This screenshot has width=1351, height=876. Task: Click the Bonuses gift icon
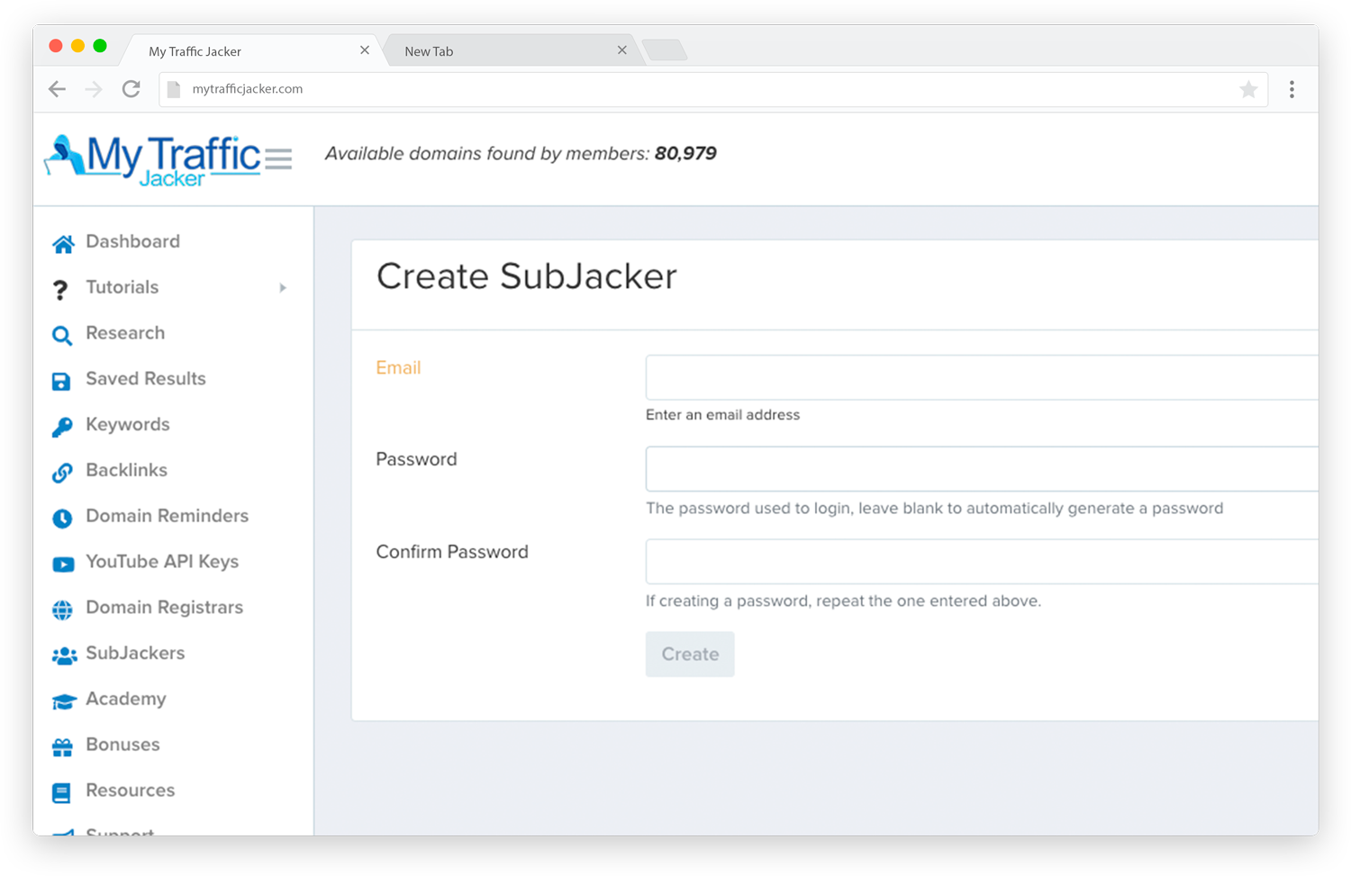62,746
